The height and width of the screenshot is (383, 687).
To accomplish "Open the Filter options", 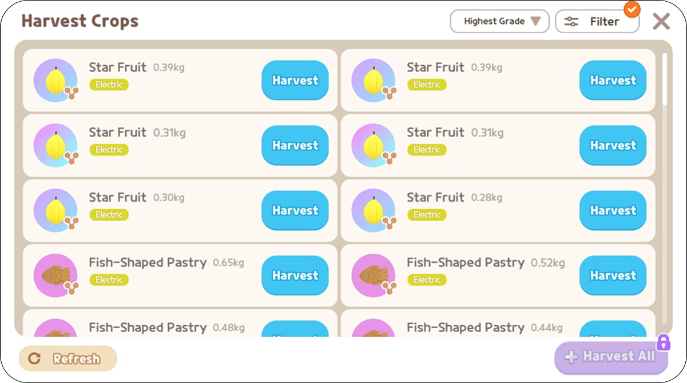I will 597,22.
